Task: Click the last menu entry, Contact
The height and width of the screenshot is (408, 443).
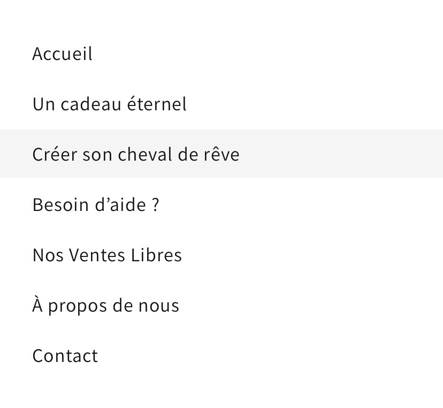Action: (65, 356)
